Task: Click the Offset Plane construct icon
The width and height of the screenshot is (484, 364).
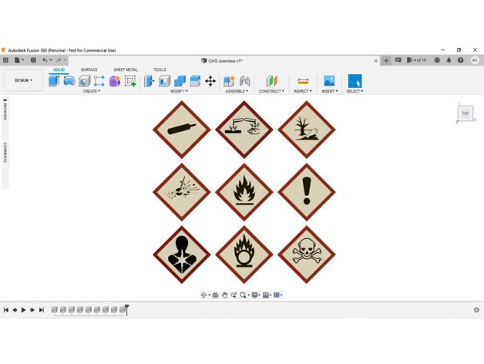Action: pos(271,81)
